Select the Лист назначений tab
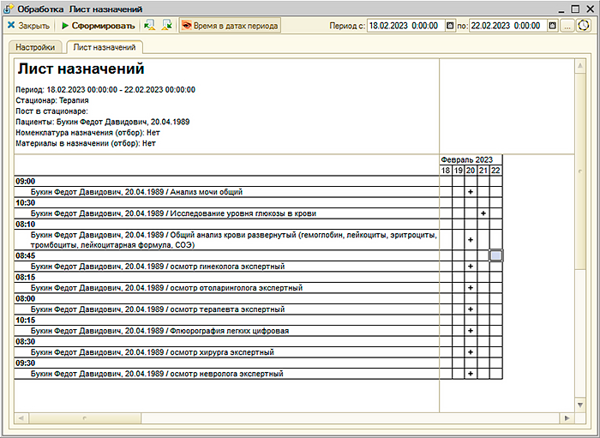The height and width of the screenshot is (438, 600). (106, 47)
